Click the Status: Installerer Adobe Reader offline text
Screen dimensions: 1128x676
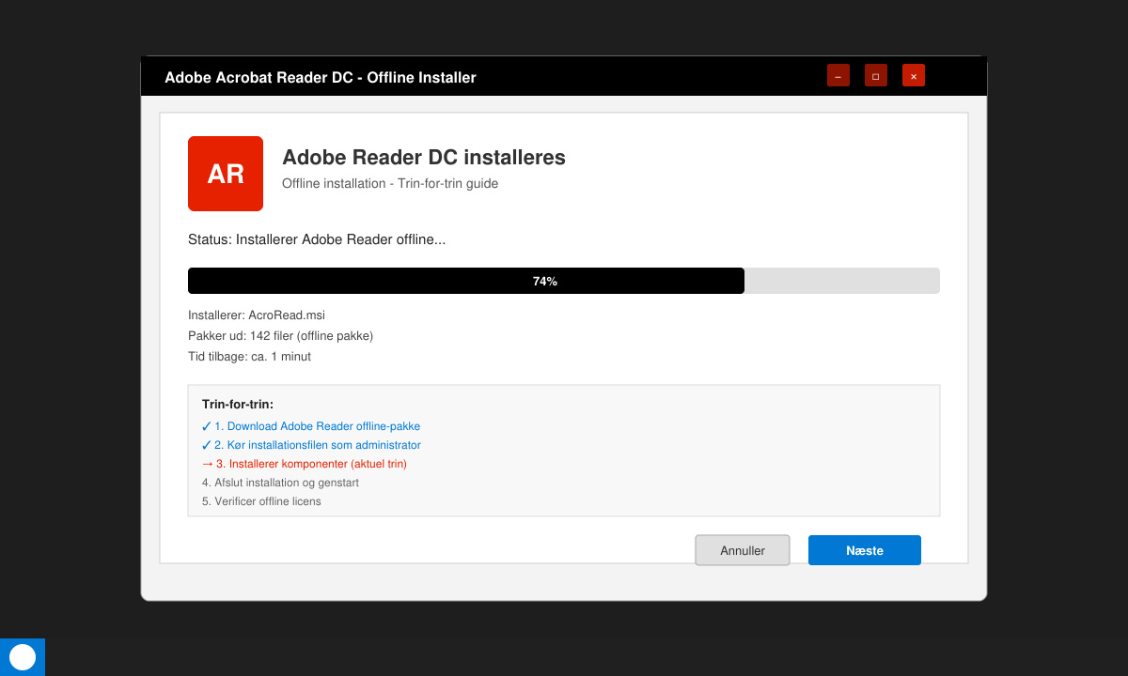317,239
